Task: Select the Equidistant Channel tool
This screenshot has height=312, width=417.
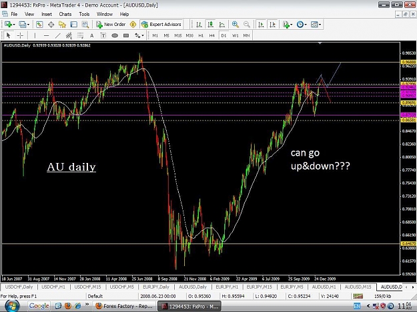Action: point(69,35)
